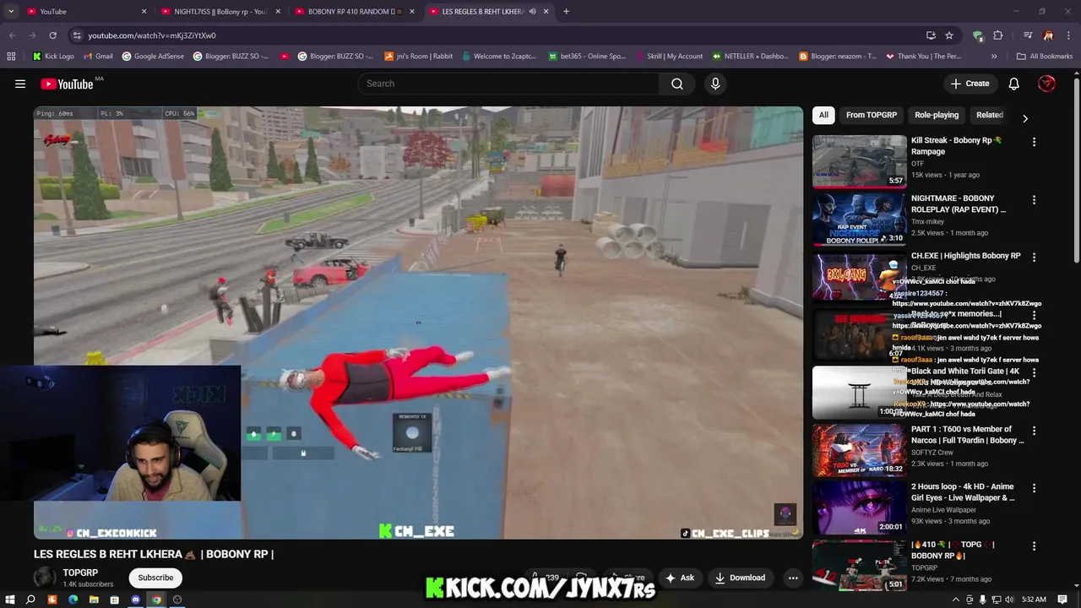Open the Windows Start menu
1081x608 pixels.
pyautogui.click(x=10, y=600)
